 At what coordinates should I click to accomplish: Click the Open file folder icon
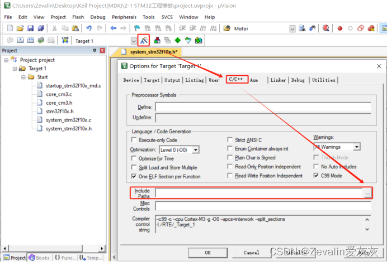[20, 28]
